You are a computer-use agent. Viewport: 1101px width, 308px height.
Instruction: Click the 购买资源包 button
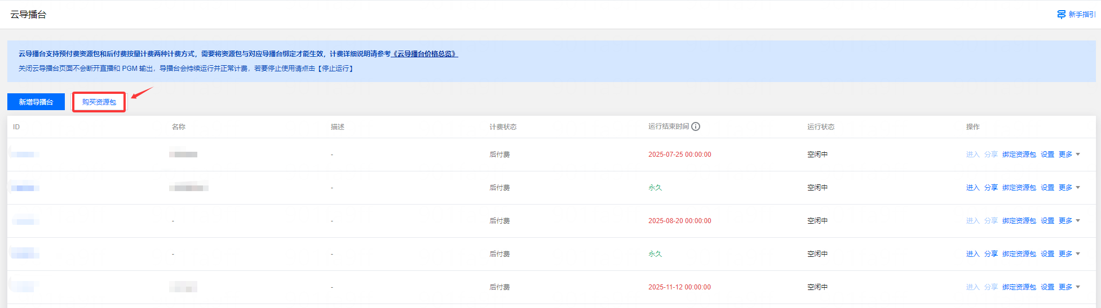[x=99, y=102]
